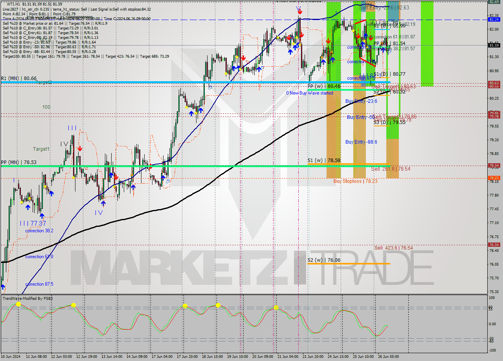The height and width of the screenshot is (361, 503).
Task: Select the 'S2 (D) | 80.32' daily support label
Action: pos(389,91)
